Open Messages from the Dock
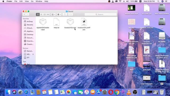 coord(75,92)
